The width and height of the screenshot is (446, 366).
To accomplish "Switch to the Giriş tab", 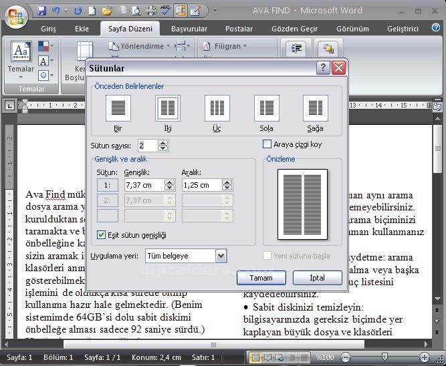I will tap(48, 29).
